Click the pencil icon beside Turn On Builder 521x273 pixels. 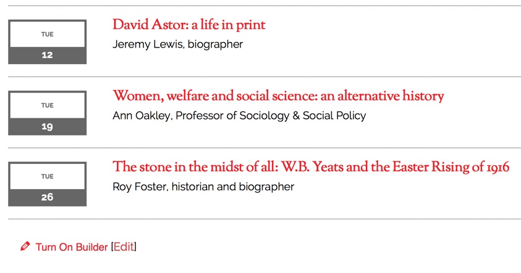coord(25,247)
